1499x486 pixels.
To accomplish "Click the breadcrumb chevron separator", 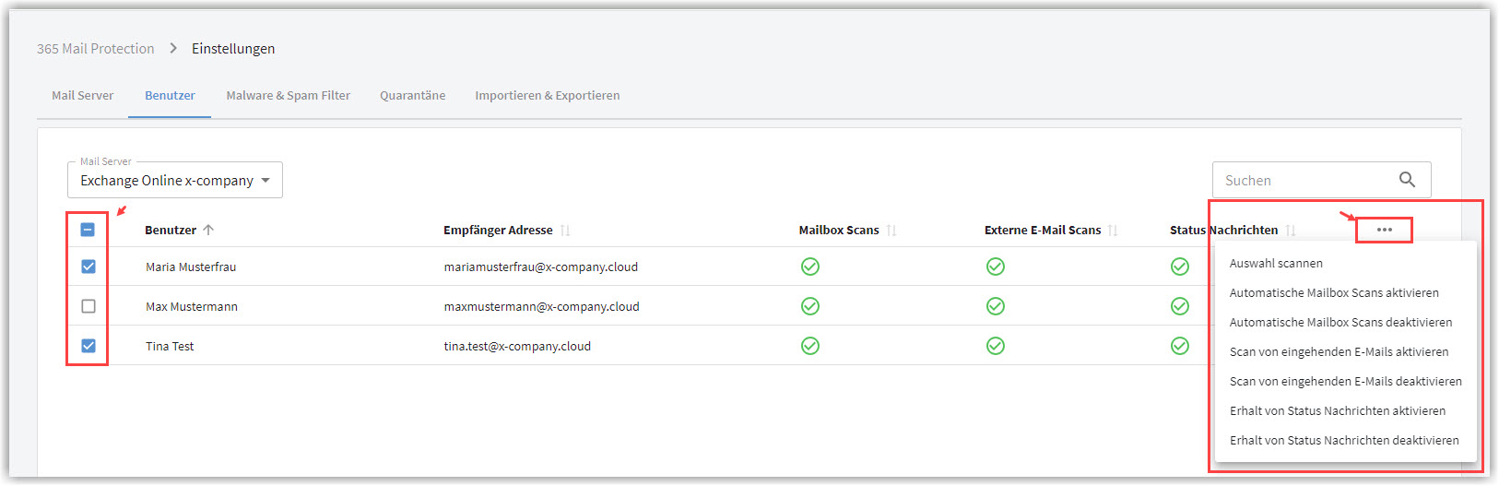I will [173, 48].
